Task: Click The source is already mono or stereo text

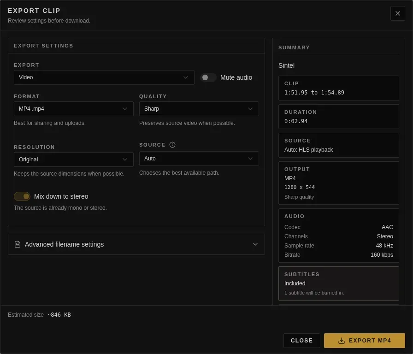Action: click(60, 208)
